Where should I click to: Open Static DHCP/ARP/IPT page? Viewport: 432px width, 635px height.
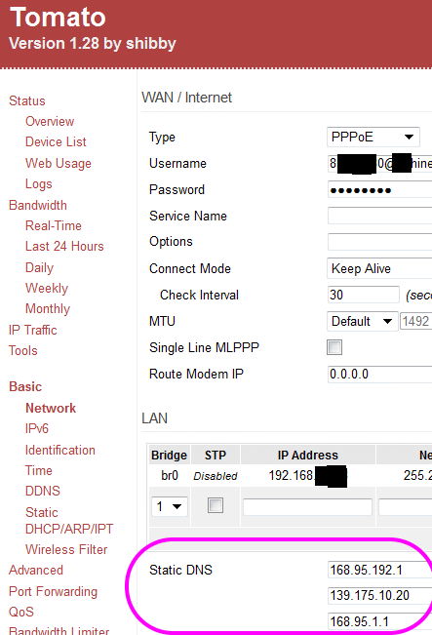[69, 521]
